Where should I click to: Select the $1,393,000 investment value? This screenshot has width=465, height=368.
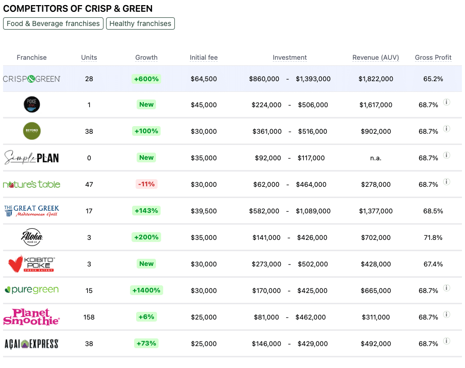(x=313, y=79)
